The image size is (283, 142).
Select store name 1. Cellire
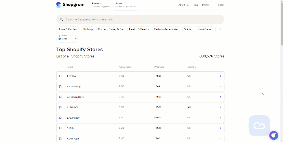click(72, 76)
